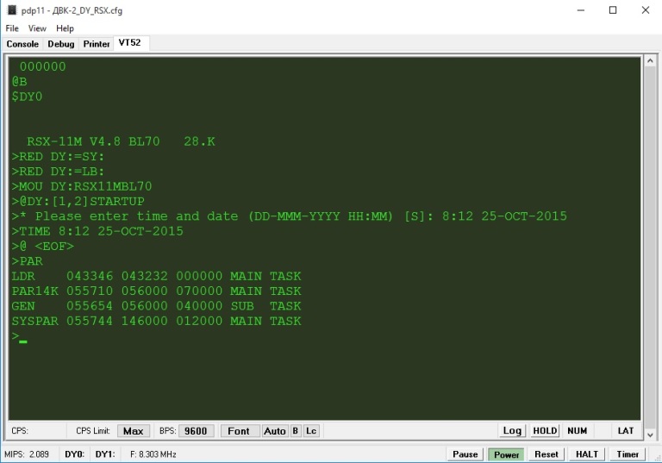662x463 pixels.
Task: Switch to the Console tab
Action: (x=22, y=44)
